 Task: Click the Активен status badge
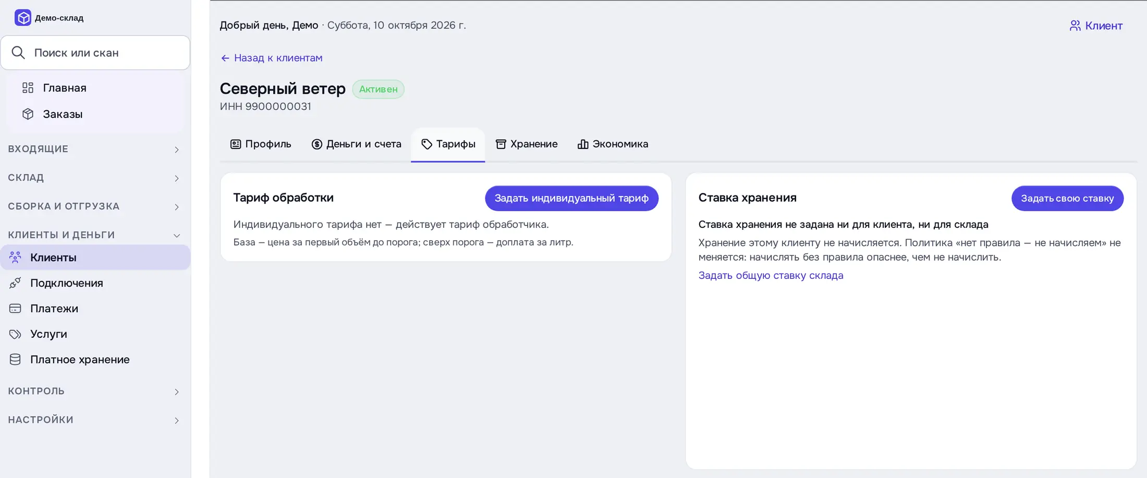tap(378, 89)
